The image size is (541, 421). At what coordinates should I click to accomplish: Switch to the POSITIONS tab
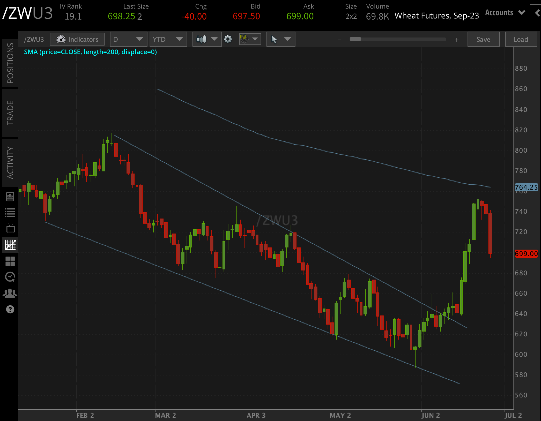(10, 63)
